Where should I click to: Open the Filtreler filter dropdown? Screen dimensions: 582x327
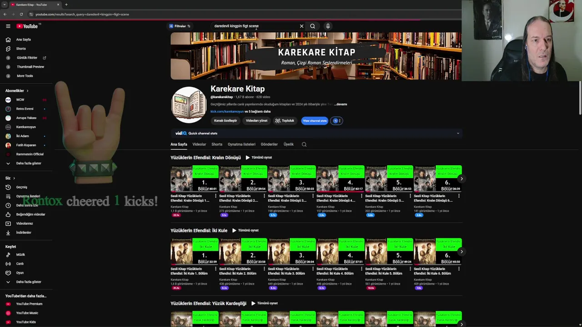180,26
